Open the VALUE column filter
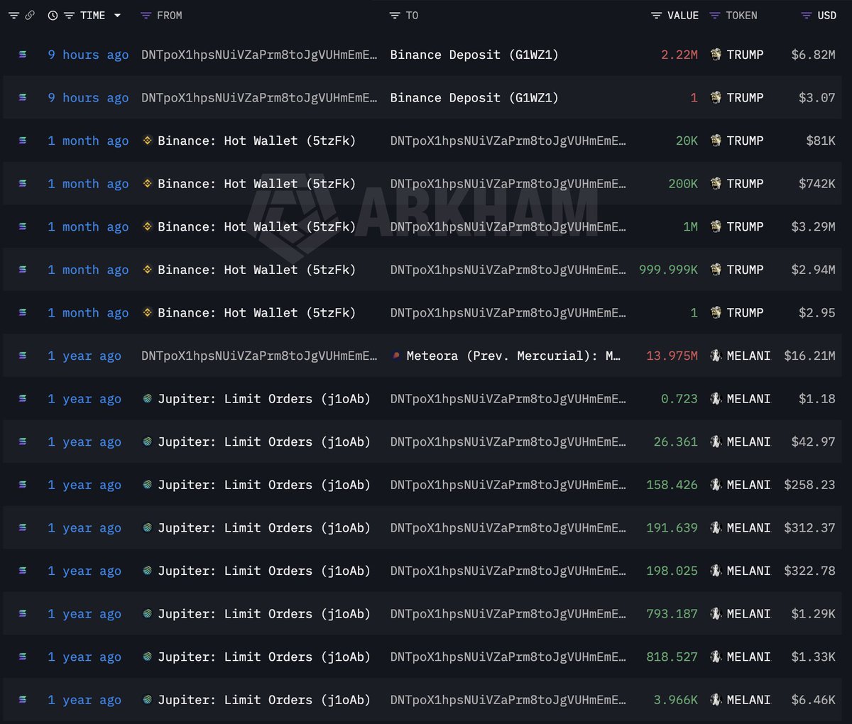852x724 pixels. coord(657,15)
